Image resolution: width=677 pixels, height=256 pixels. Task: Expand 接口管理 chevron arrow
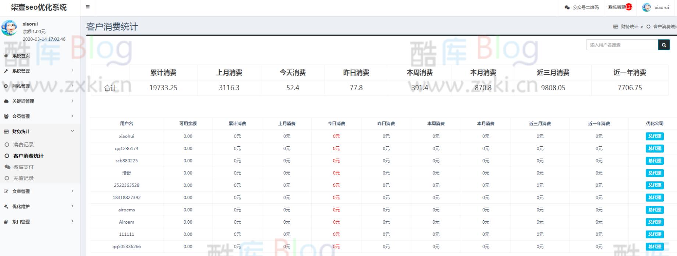point(72,221)
